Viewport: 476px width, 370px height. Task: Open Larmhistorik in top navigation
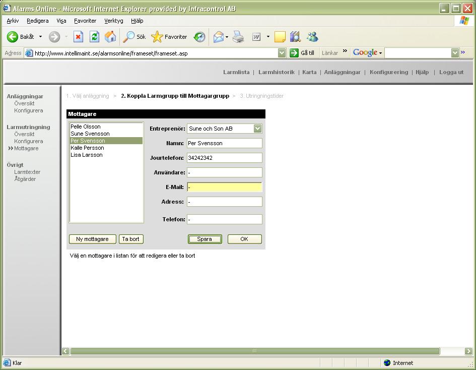277,72
